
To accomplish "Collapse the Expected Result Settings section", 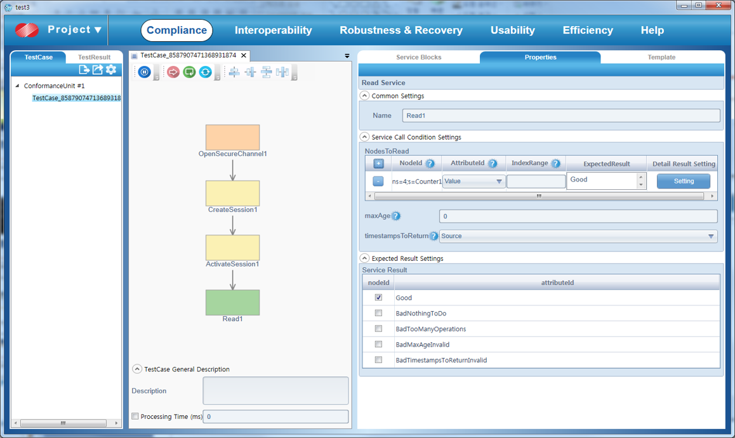I will [365, 258].
